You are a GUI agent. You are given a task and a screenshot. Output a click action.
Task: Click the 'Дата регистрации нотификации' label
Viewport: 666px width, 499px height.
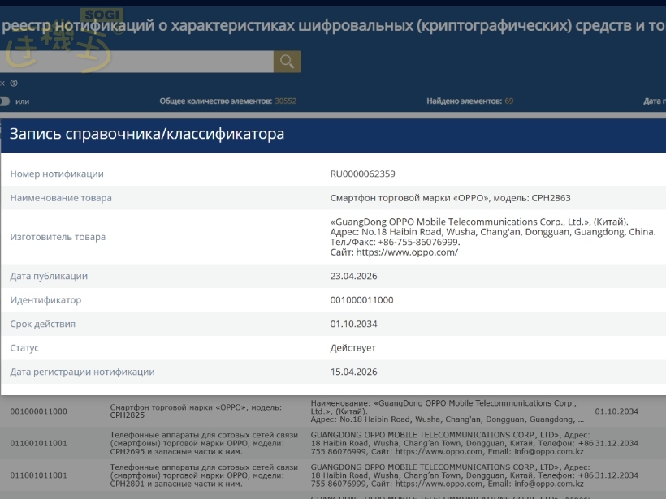tap(82, 372)
